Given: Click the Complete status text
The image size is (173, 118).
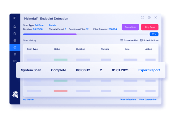Looking at the screenshot, I should pos(59,70).
